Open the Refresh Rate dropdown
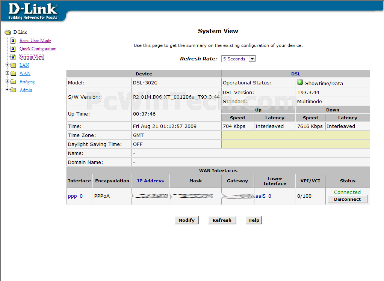Image resolution: width=384 pixels, height=281 pixels. click(238, 59)
